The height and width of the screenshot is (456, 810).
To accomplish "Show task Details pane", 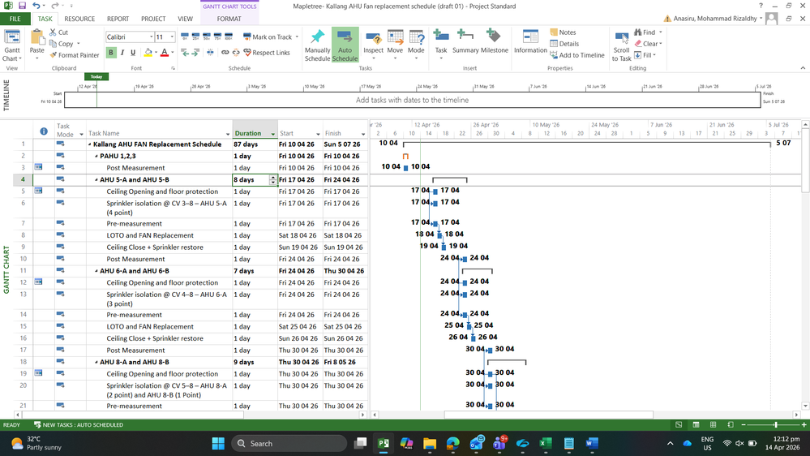I will 564,44.
